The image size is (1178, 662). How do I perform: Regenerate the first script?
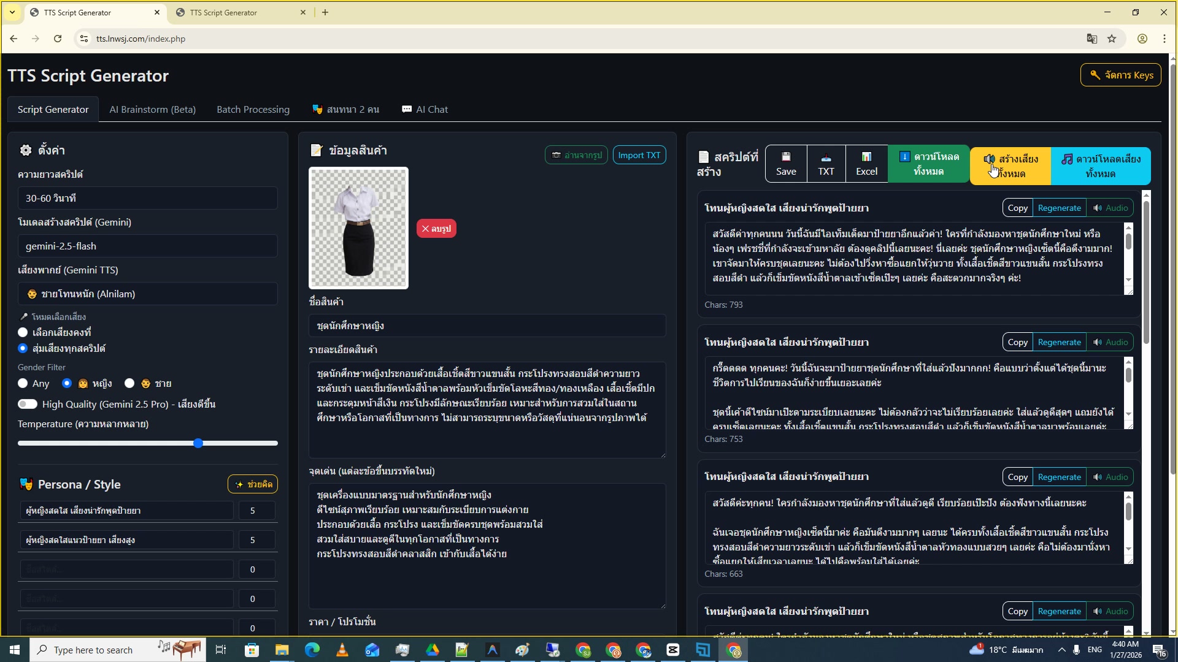[1059, 208]
